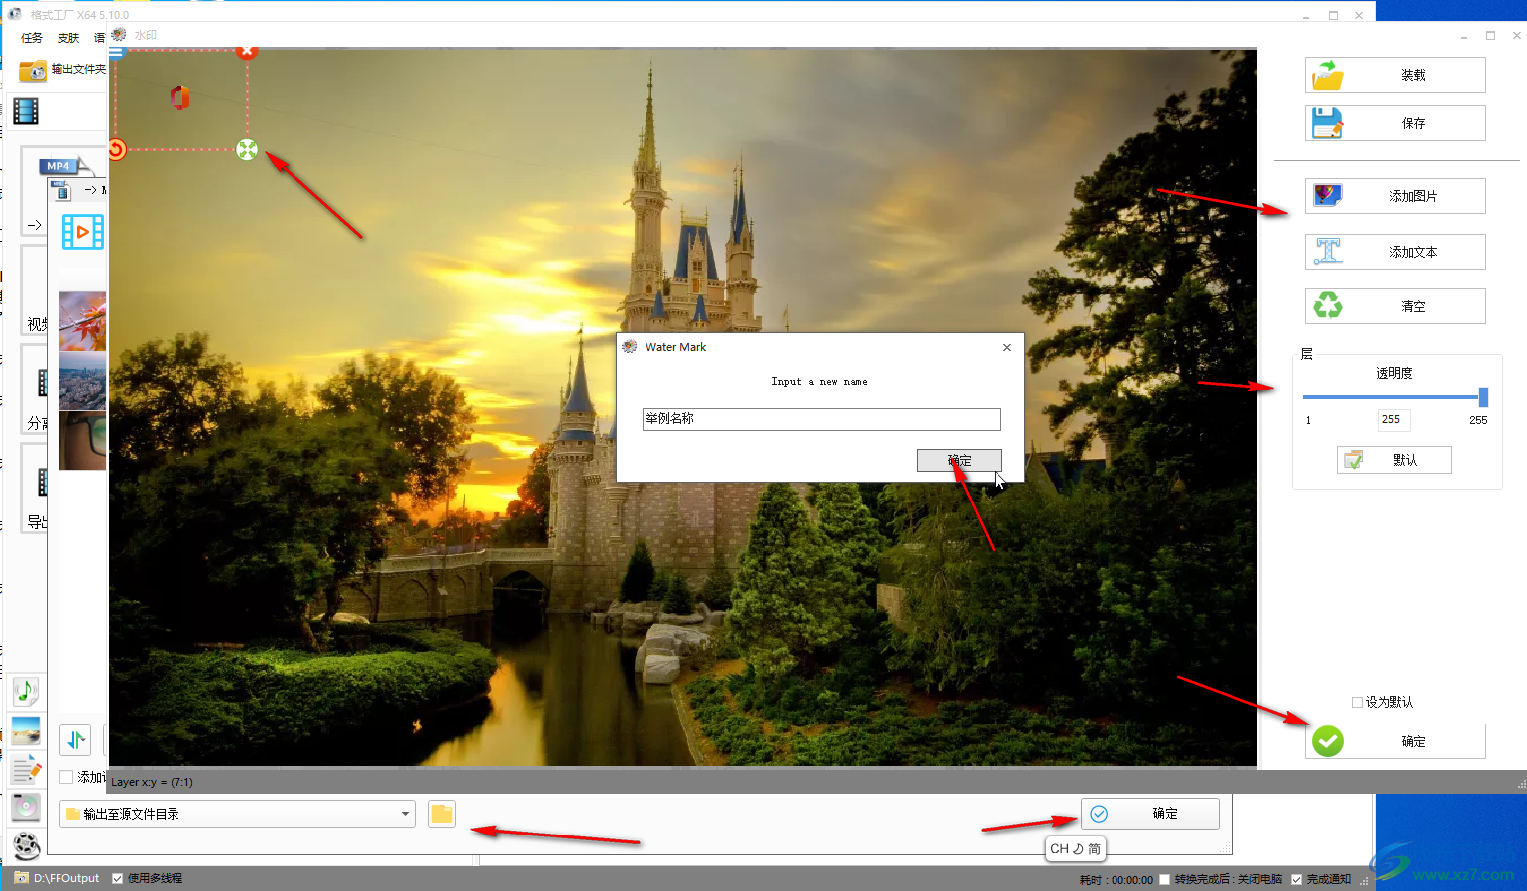Screen dimensions: 1527x891
Task: Click the green resize handle of watermark layer
Action: click(x=247, y=150)
